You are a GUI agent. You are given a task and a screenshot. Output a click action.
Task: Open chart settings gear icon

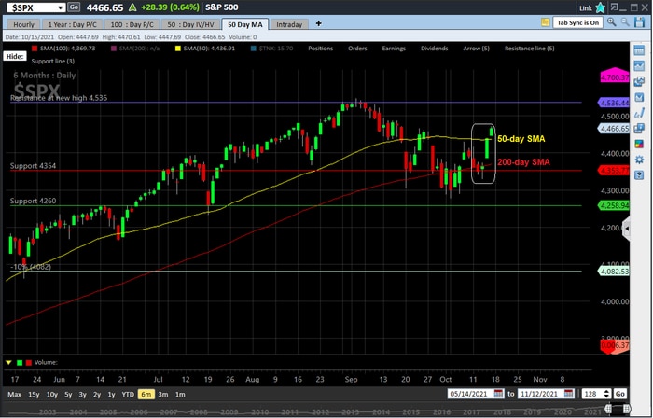639,160
